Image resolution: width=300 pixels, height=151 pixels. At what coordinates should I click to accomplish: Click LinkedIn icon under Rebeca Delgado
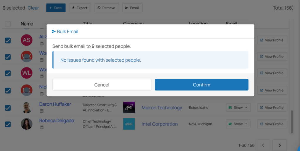click(42, 127)
